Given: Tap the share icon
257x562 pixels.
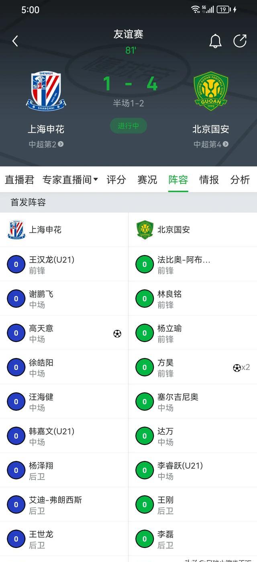Looking at the screenshot, I should click(x=240, y=41).
